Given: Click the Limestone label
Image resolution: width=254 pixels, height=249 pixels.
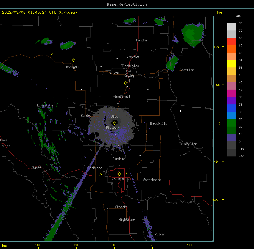Looking at the screenshot, I should coord(45,105).
